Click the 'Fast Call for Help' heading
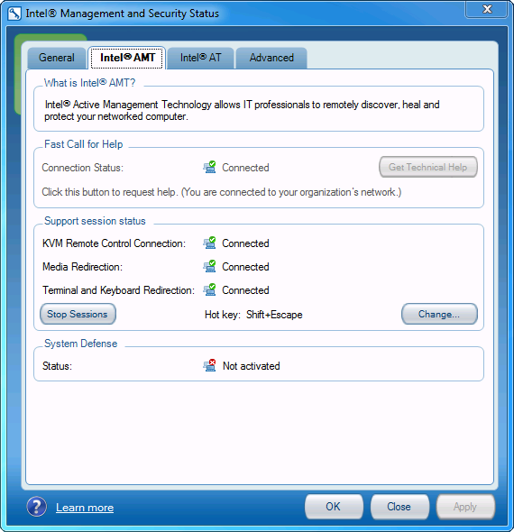The height and width of the screenshot is (532, 514). coord(84,144)
